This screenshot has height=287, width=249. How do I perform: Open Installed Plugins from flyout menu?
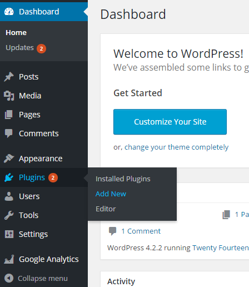point(123,179)
